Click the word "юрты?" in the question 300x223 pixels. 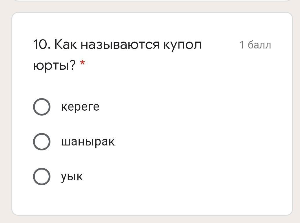click(x=54, y=66)
